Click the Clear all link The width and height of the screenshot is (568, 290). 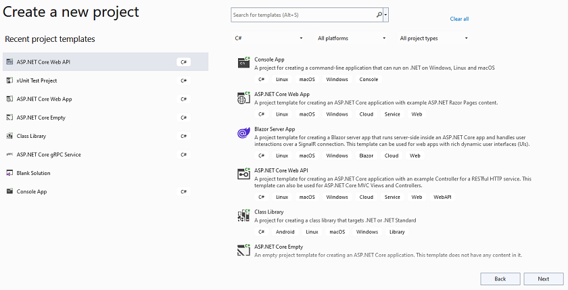[459, 19]
